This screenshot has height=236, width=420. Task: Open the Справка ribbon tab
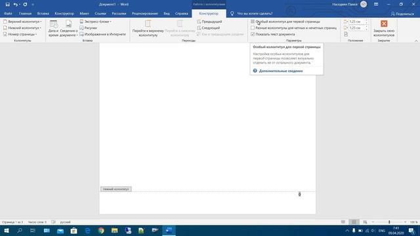(x=182, y=13)
